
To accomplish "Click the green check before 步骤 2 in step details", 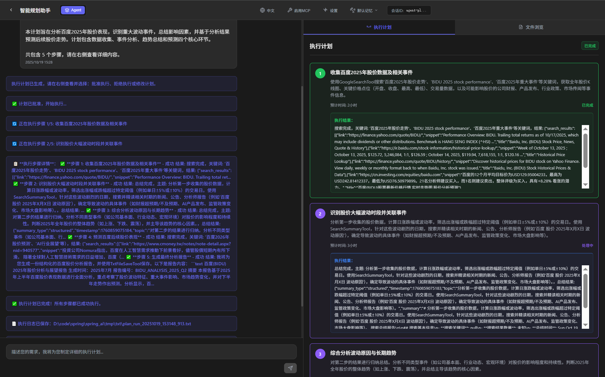I will pos(16,184).
